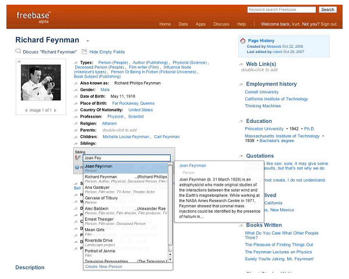Image resolution: width=349 pixels, height=279 pixels.
Task: Show previous image with left arrow
Action: click(x=26, y=110)
